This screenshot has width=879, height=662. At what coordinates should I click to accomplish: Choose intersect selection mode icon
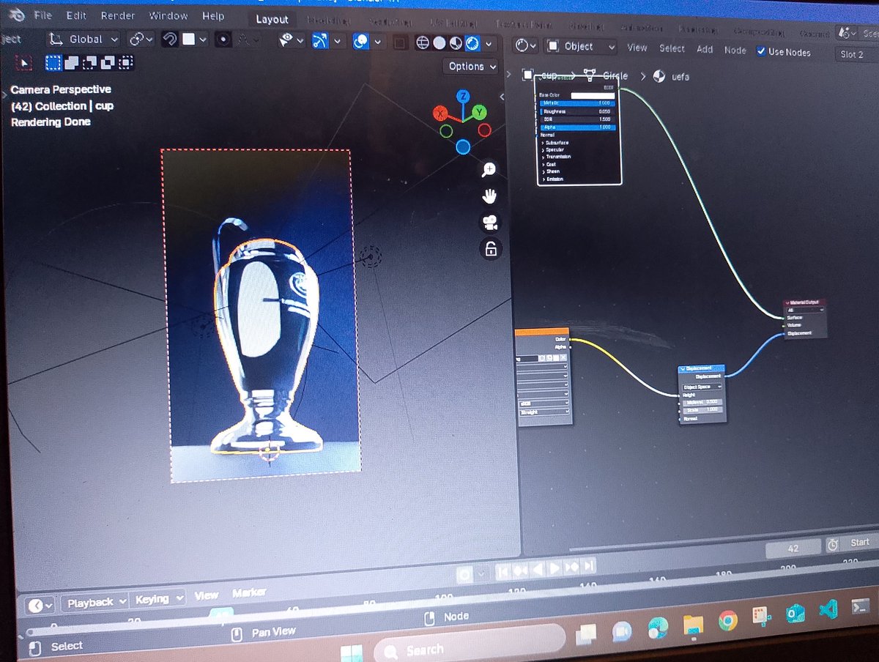click(x=125, y=63)
